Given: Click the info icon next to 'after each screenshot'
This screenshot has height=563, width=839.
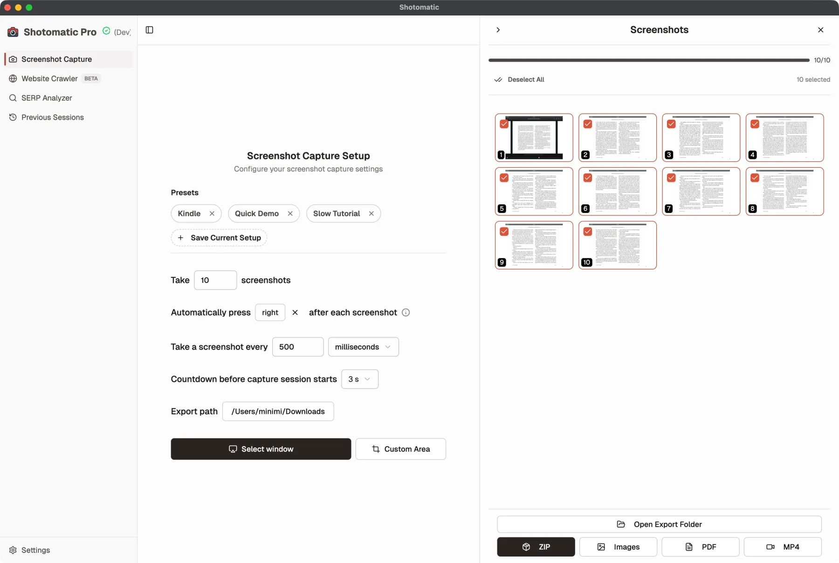Looking at the screenshot, I should tap(406, 312).
